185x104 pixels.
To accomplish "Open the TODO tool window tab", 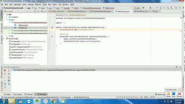I will 7,94.
